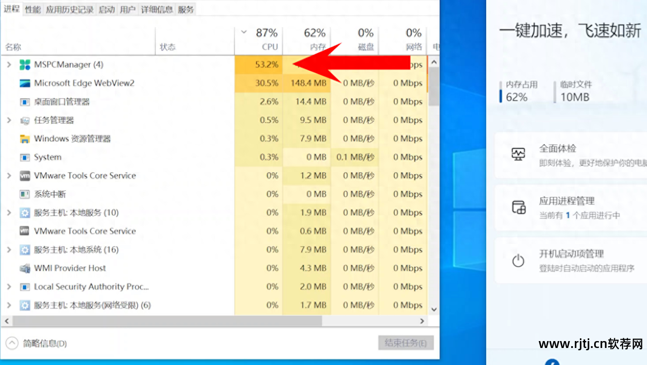
Task: Open the 用户 tab
Action: click(x=128, y=9)
